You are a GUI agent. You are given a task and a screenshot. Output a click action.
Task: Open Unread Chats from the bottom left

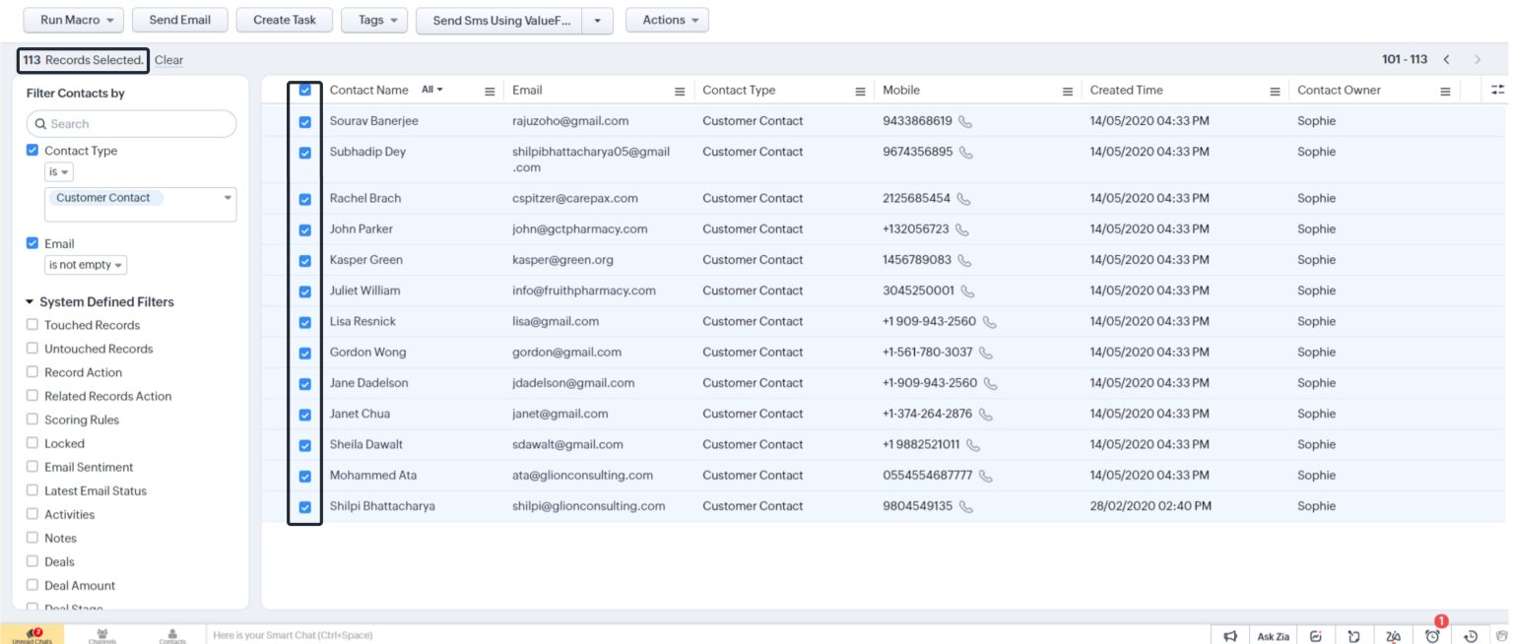click(33, 636)
